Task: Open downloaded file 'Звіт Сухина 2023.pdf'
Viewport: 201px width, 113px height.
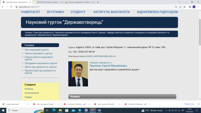Action: coord(106,104)
